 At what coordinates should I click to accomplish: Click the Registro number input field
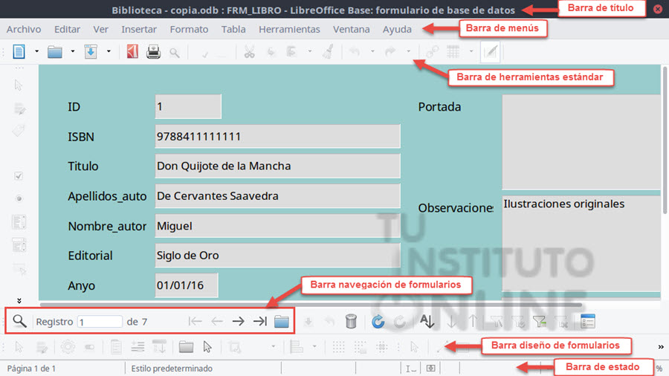100,322
